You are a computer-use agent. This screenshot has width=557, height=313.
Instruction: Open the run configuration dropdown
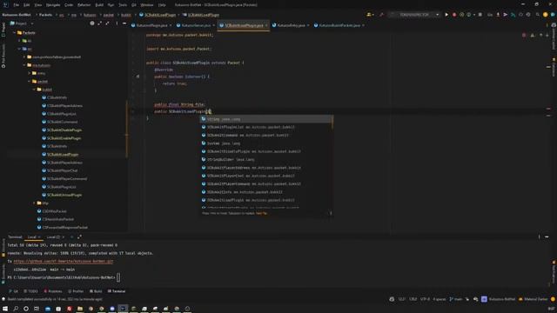coord(414,15)
